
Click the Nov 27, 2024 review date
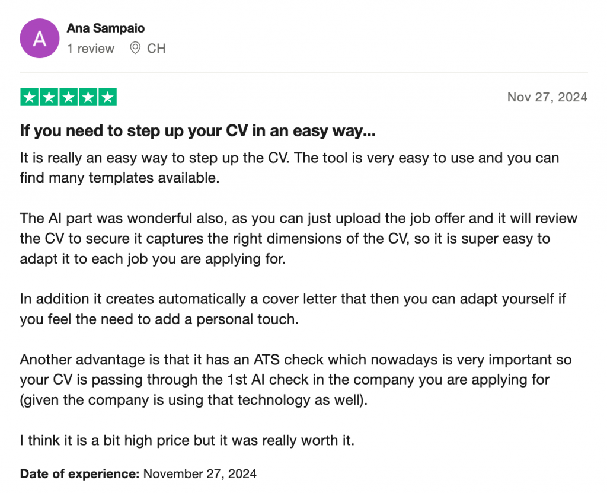[547, 97]
